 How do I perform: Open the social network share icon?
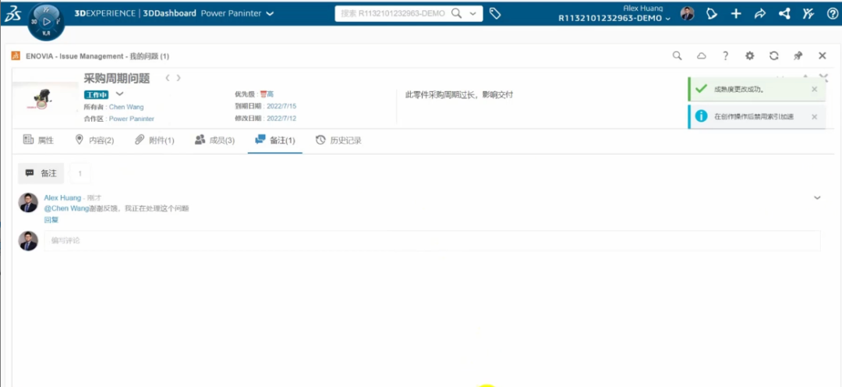(784, 14)
